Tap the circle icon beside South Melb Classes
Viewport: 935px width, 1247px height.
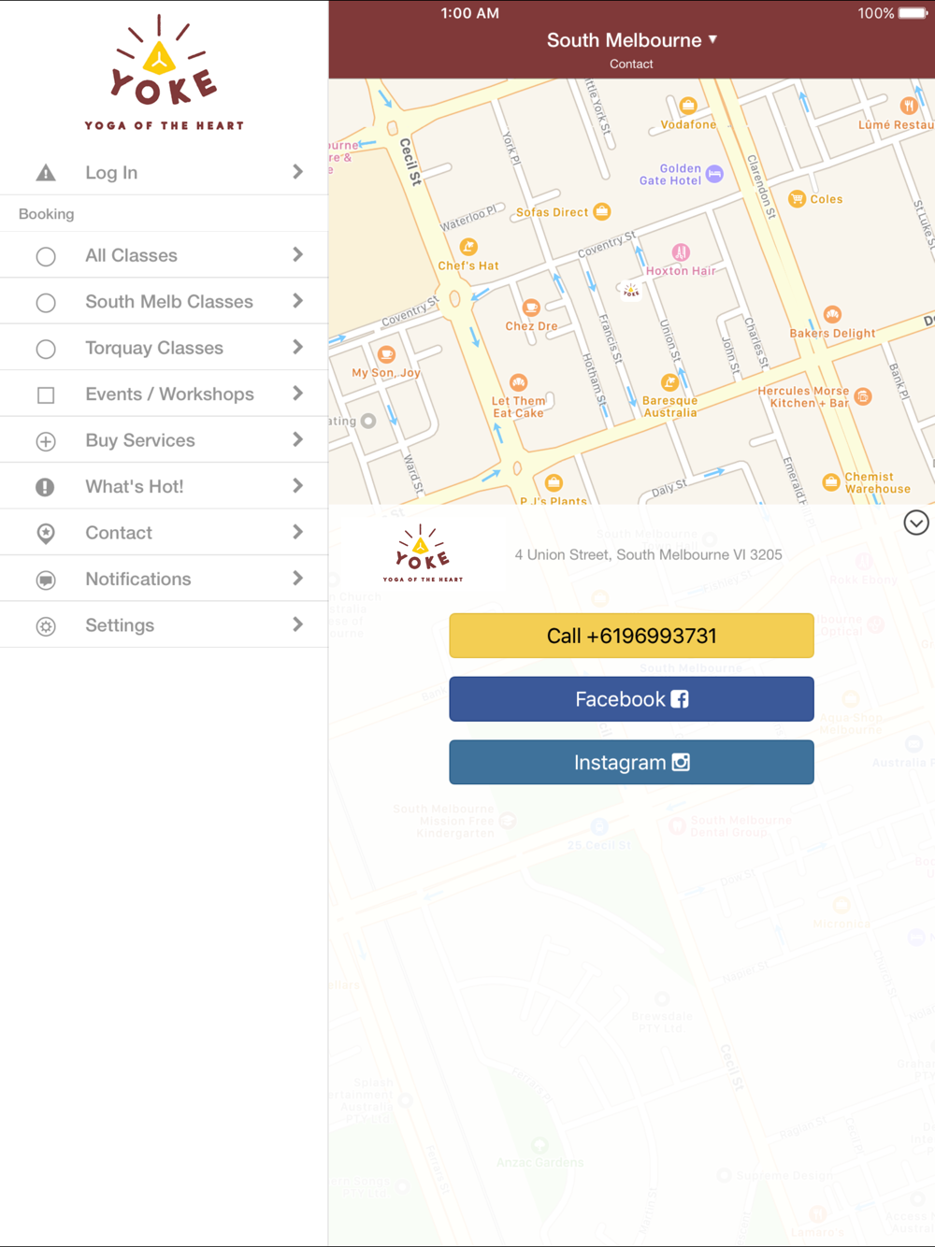46,303
